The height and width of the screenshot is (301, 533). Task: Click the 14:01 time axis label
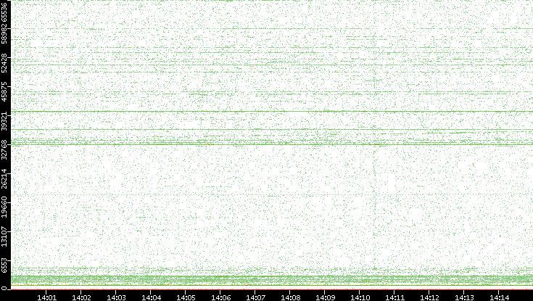pos(46,297)
